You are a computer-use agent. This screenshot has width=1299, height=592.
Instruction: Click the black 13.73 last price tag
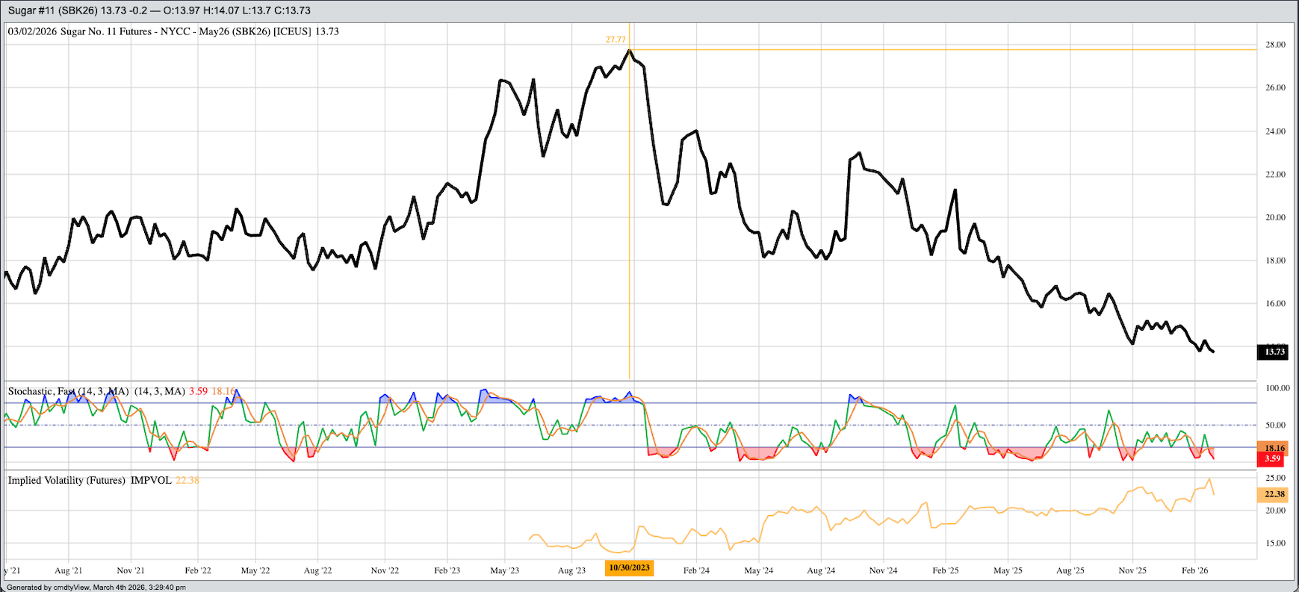click(x=1274, y=352)
